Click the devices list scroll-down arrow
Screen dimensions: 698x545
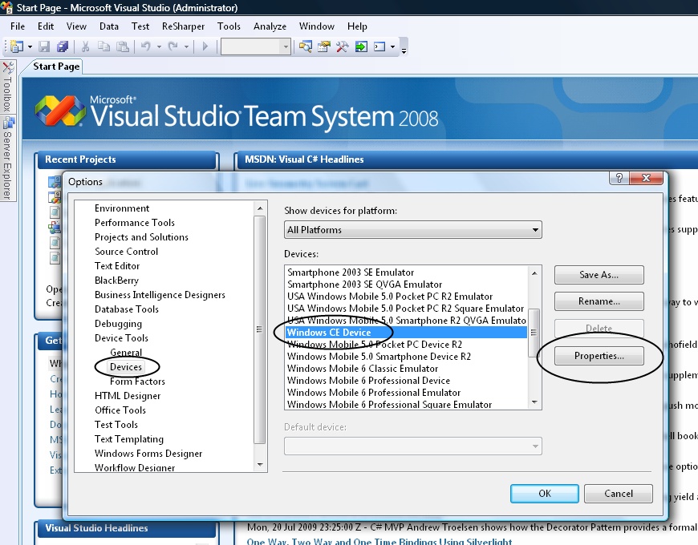534,402
